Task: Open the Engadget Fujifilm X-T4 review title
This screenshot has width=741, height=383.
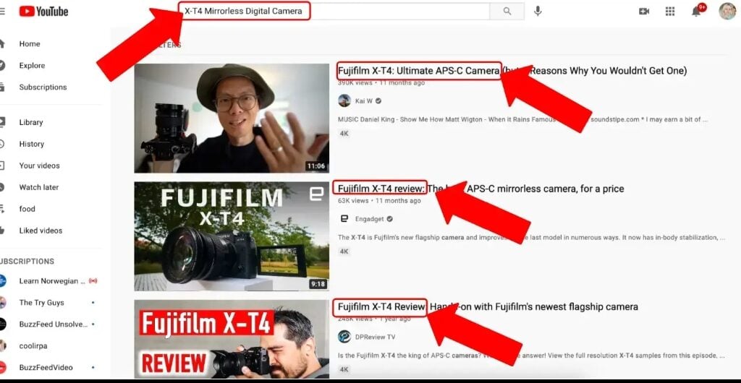Action: [x=381, y=189]
